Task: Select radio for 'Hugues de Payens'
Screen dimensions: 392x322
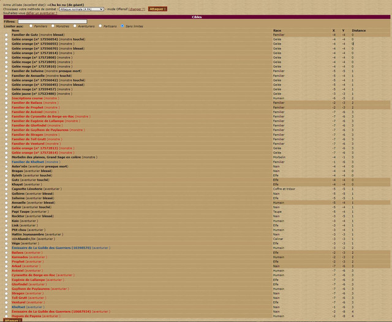Action: coord(6,316)
